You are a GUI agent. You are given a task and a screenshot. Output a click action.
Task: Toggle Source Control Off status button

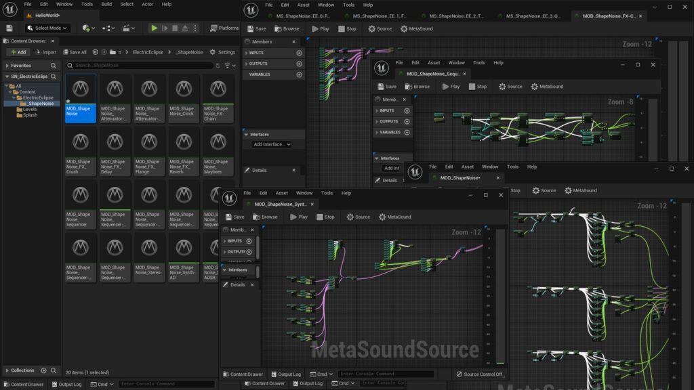[480, 374]
